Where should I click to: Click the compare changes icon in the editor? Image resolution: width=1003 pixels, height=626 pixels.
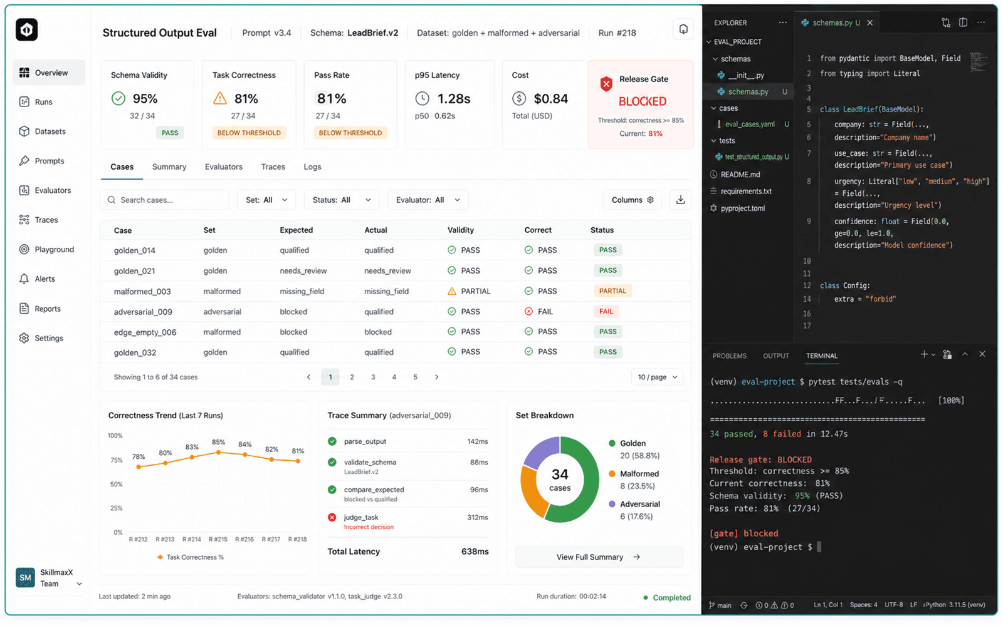coord(946,23)
